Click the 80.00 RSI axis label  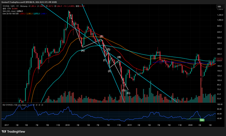coord(220,109)
